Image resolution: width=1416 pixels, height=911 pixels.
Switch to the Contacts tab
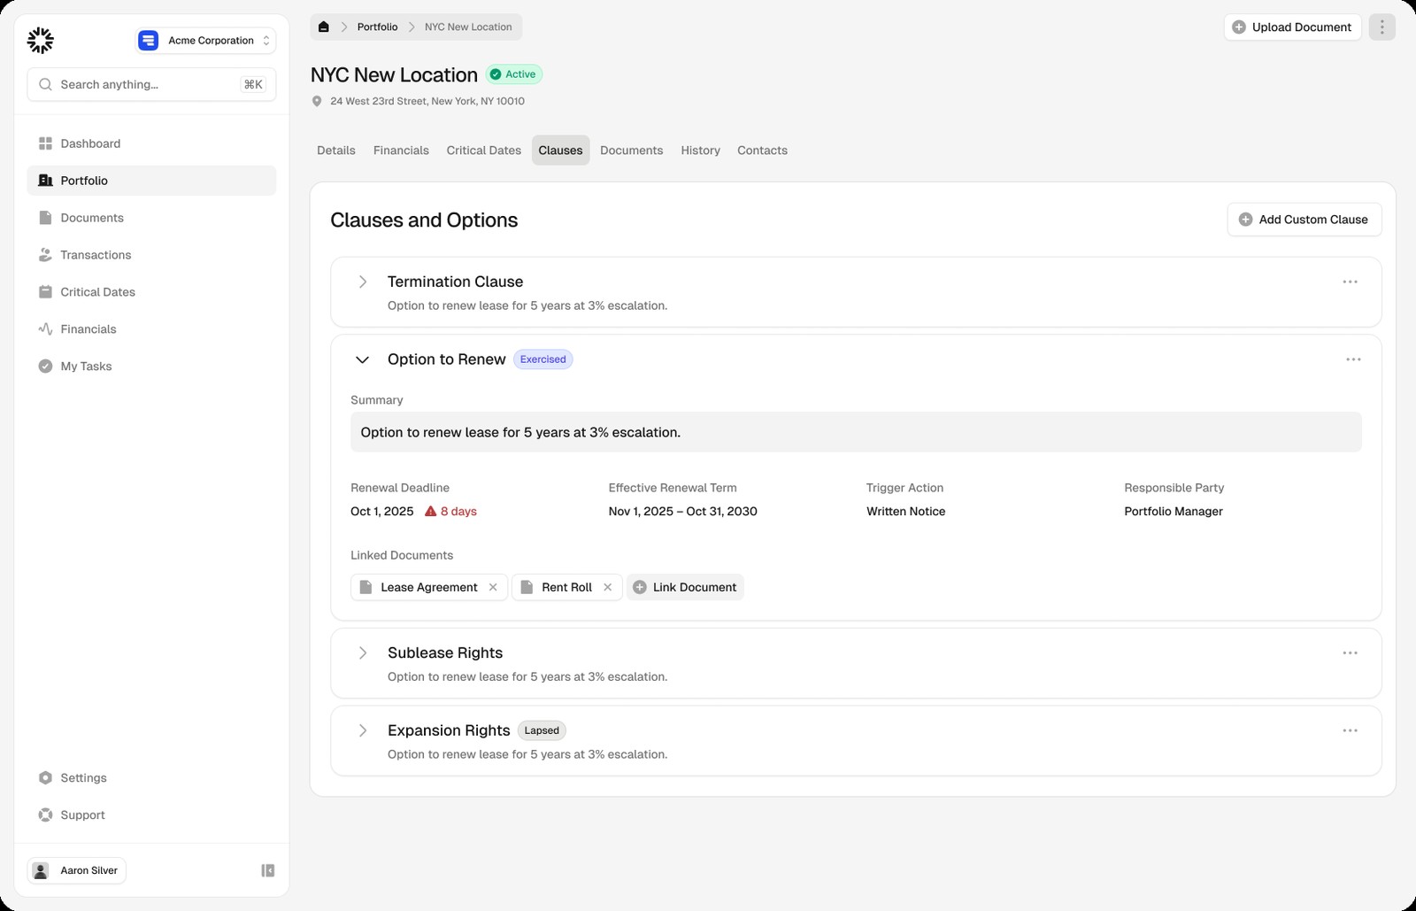pos(763,151)
